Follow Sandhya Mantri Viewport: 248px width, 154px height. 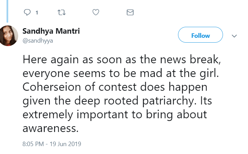(x=200, y=36)
